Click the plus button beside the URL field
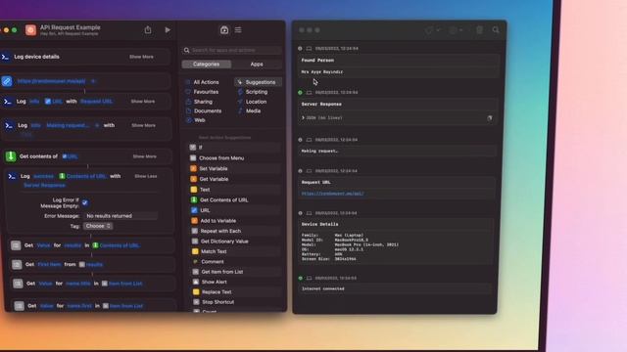627x352 pixels. pyautogui.click(x=93, y=81)
